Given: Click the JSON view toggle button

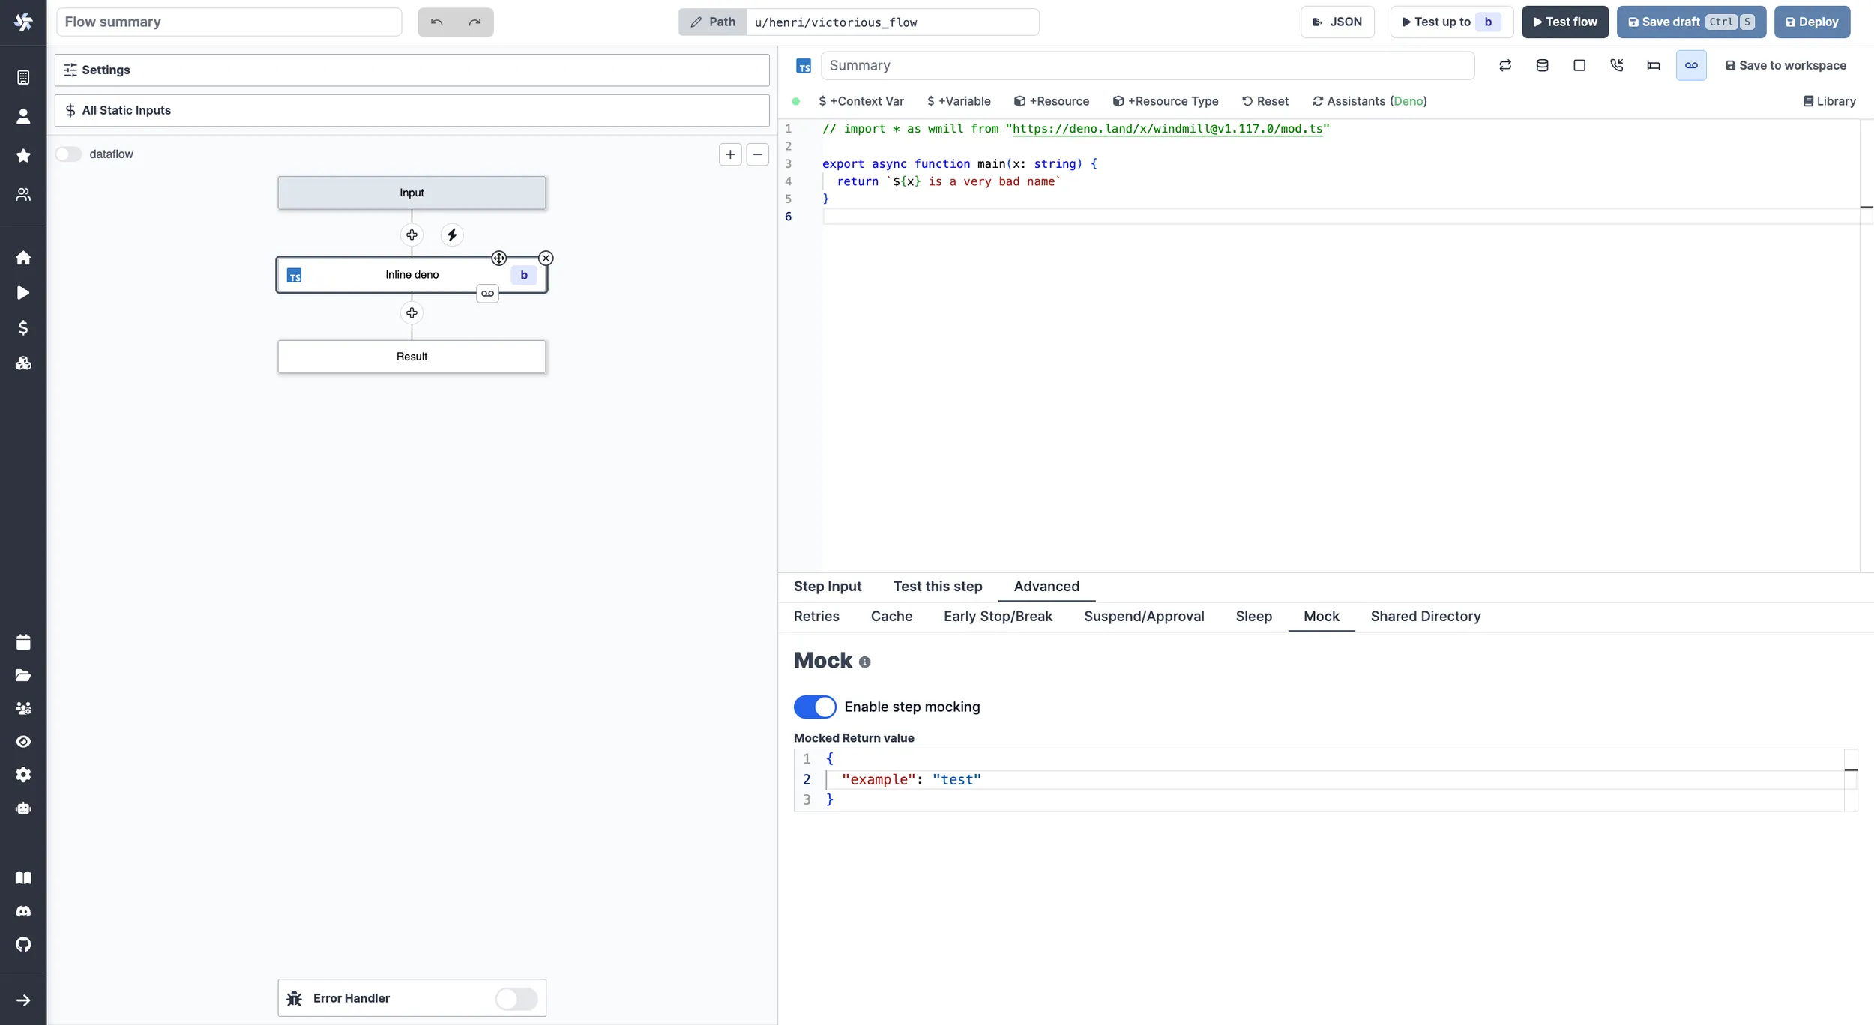Looking at the screenshot, I should (x=1337, y=22).
